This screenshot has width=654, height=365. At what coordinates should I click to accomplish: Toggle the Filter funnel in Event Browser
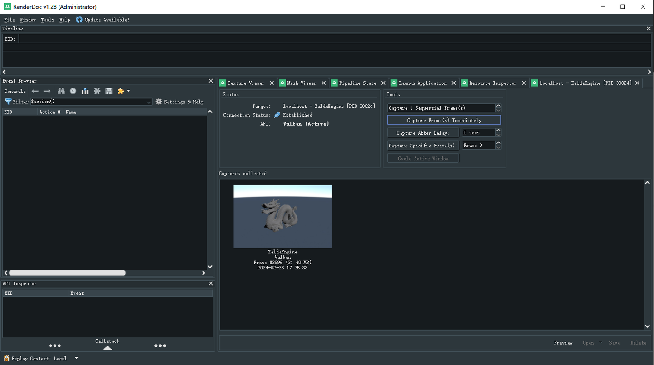[8, 102]
